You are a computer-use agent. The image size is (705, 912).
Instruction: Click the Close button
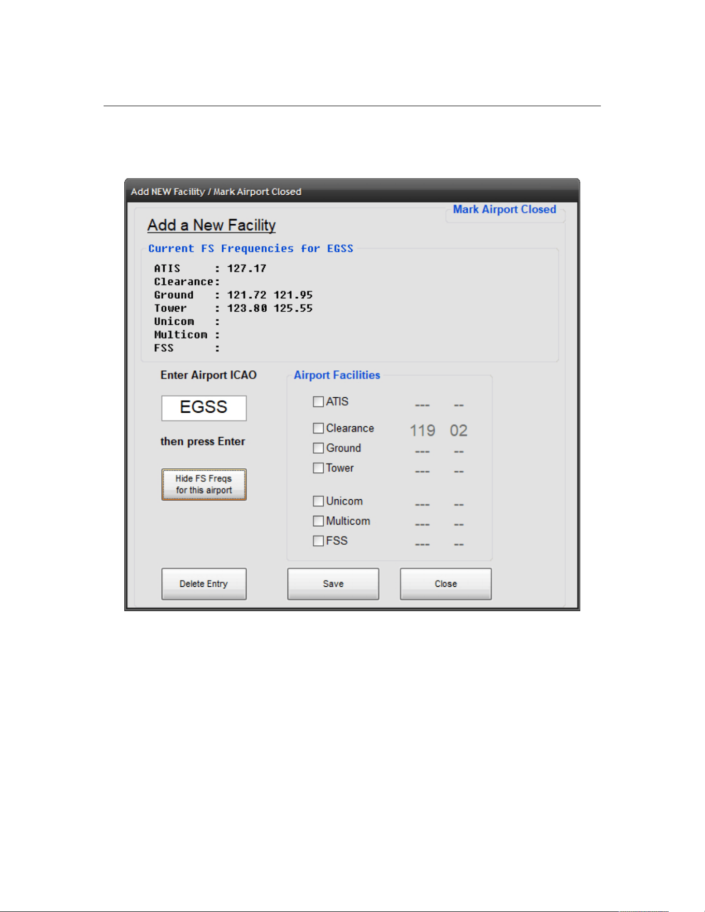[445, 584]
